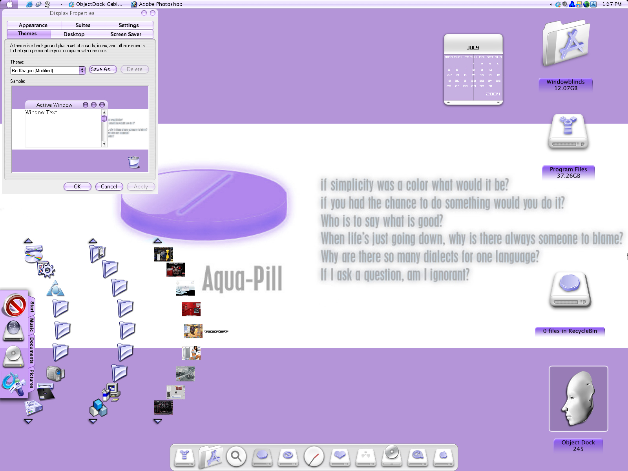Viewport: 628px width, 471px height.
Task: Click the up arrow above the image thumbnails column
Action: [x=158, y=241]
